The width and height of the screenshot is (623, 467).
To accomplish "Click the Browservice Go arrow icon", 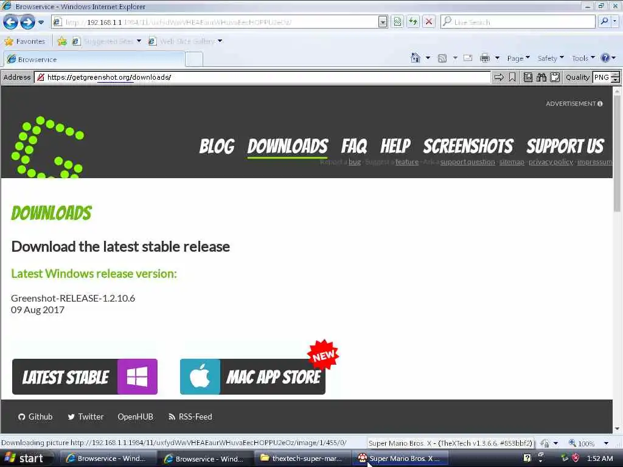I will tap(499, 77).
